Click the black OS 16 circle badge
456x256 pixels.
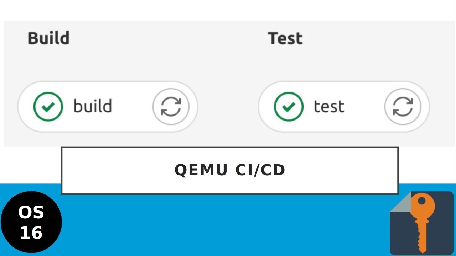[x=31, y=222]
